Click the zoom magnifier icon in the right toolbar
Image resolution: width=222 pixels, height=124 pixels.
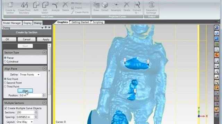click(216, 50)
